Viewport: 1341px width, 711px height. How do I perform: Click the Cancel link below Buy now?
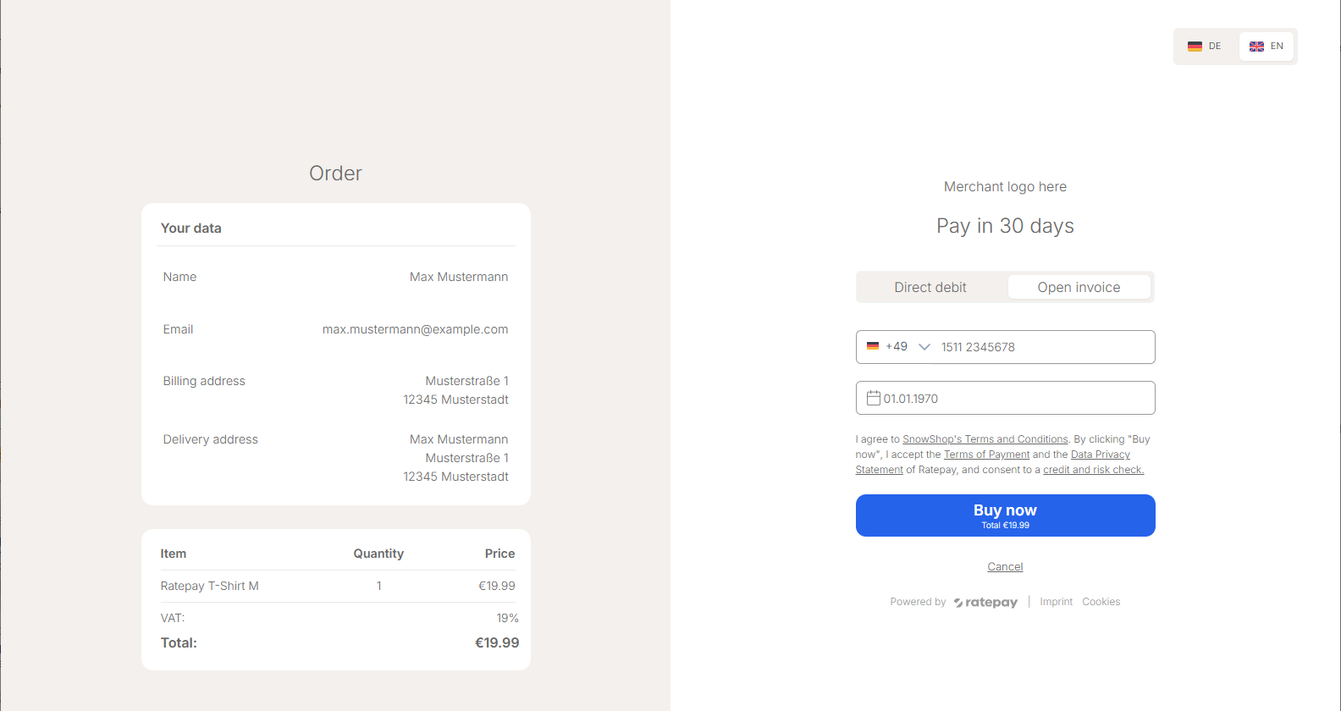point(1005,567)
